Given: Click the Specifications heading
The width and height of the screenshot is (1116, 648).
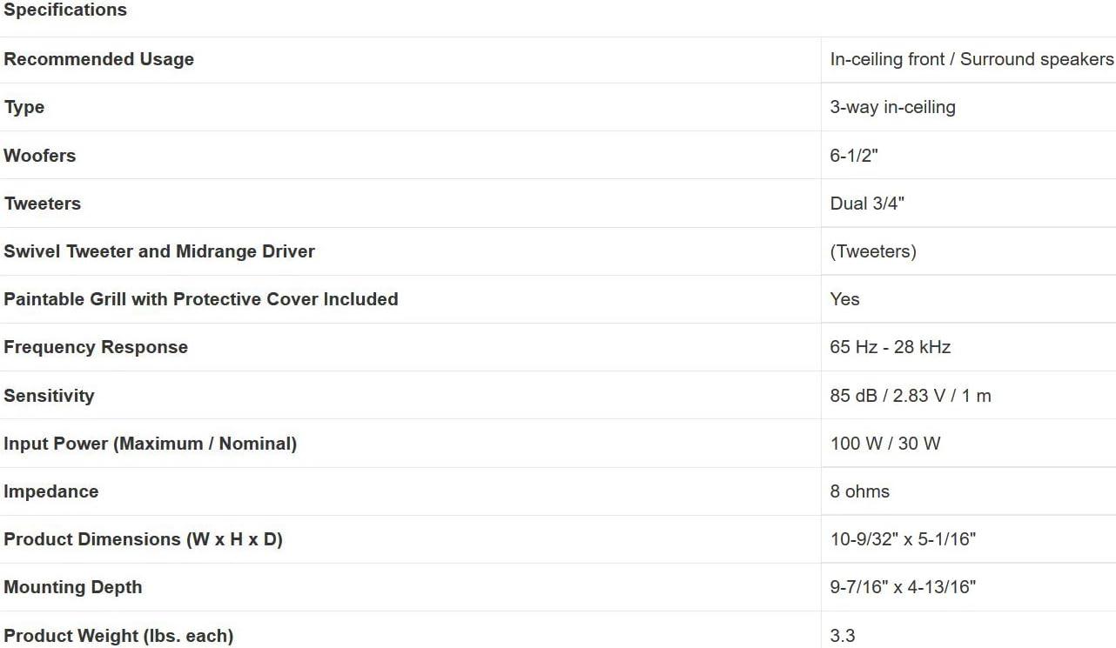Looking at the screenshot, I should (x=65, y=10).
